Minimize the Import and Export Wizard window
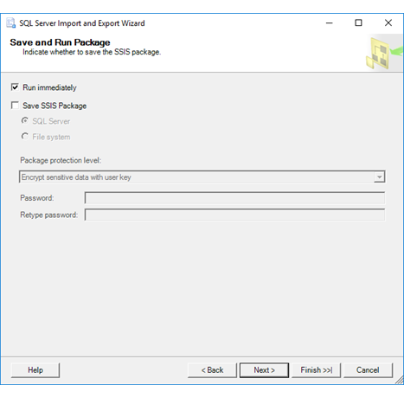 pyautogui.click(x=330, y=22)
